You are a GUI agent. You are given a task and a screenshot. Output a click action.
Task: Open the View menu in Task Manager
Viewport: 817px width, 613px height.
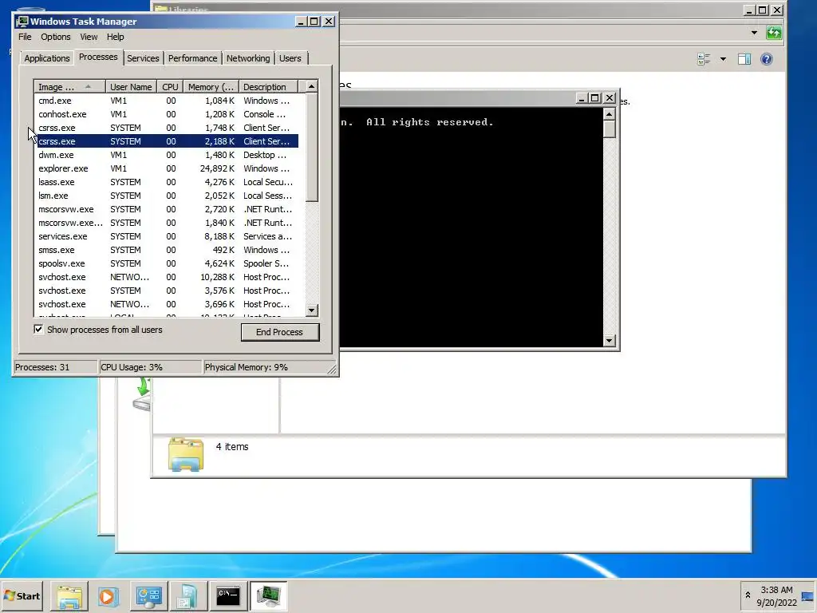(89, 37)
